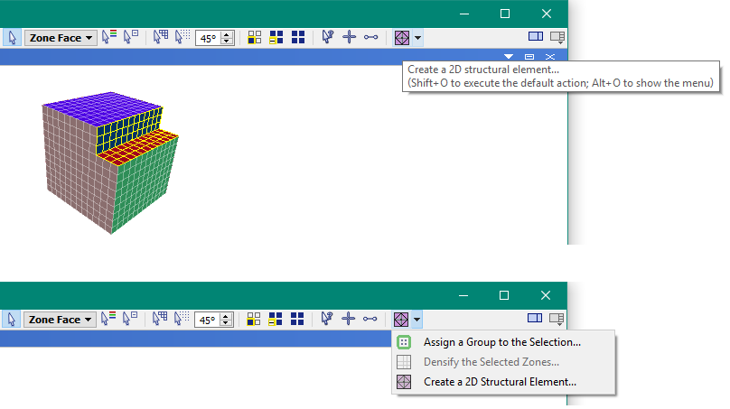Image resolution: width=730 pixels, height=409 pixels.
Task: Click the four-blue-squares selection icon in open-menu window
Action: [x=297, y=320]
